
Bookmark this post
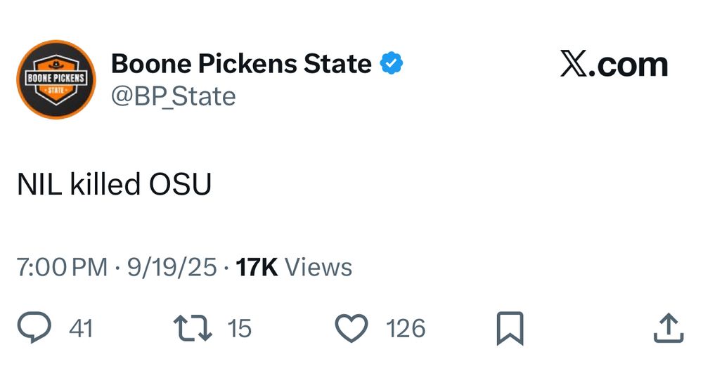510,328
